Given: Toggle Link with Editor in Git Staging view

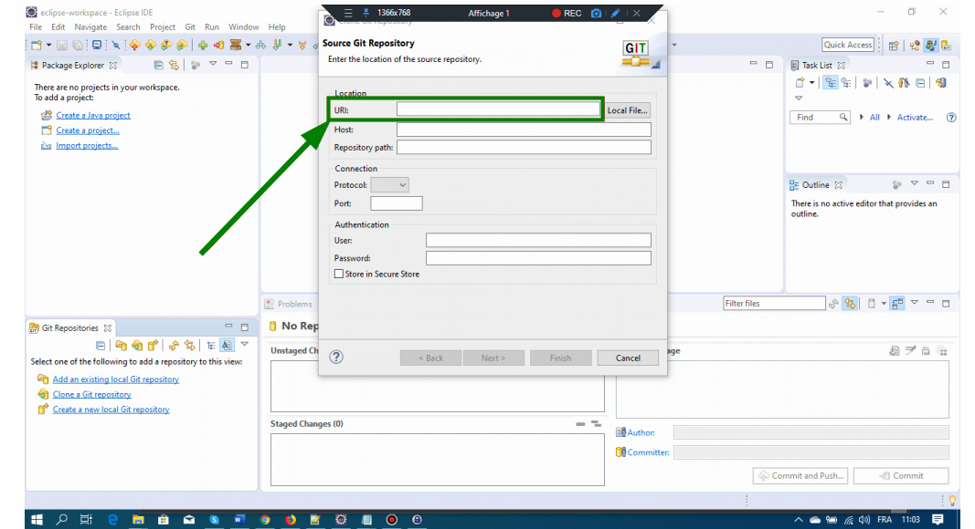Looking at the screenshot, I should (x=850, y=304).
